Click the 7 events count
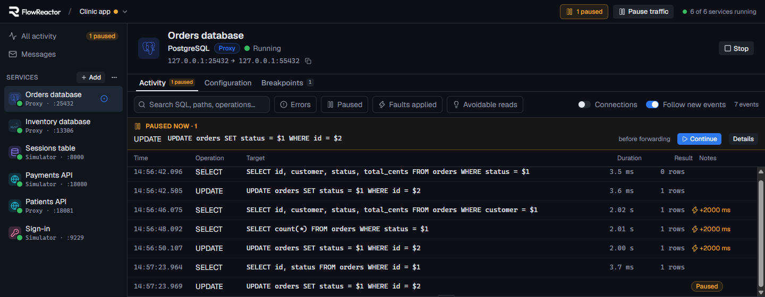The image size is (765, 297). [x=746, y=104]
